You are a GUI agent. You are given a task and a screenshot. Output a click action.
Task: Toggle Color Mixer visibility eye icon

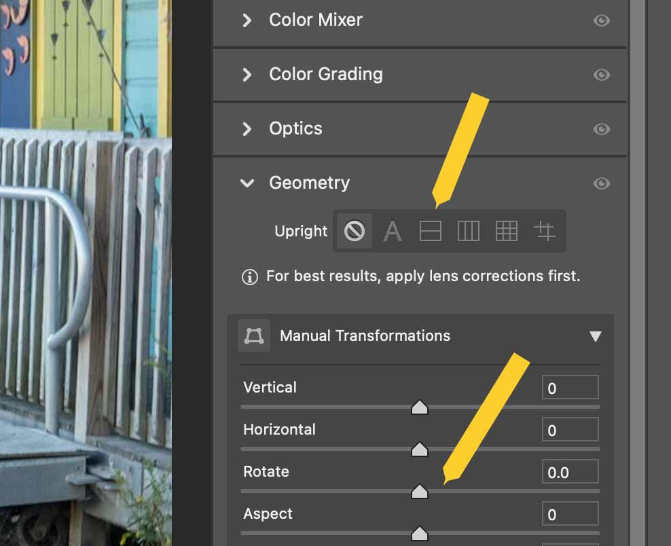click(602, 20)
